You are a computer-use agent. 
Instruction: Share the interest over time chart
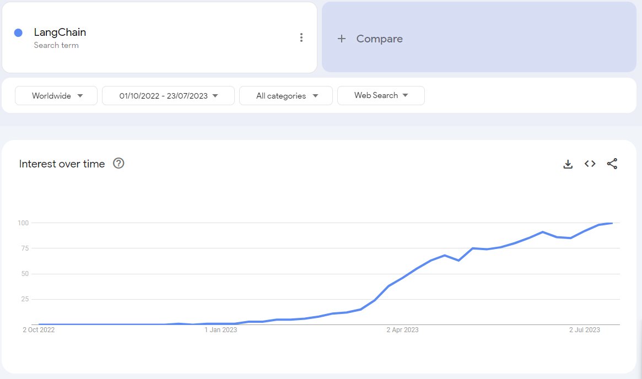point(612,164)
